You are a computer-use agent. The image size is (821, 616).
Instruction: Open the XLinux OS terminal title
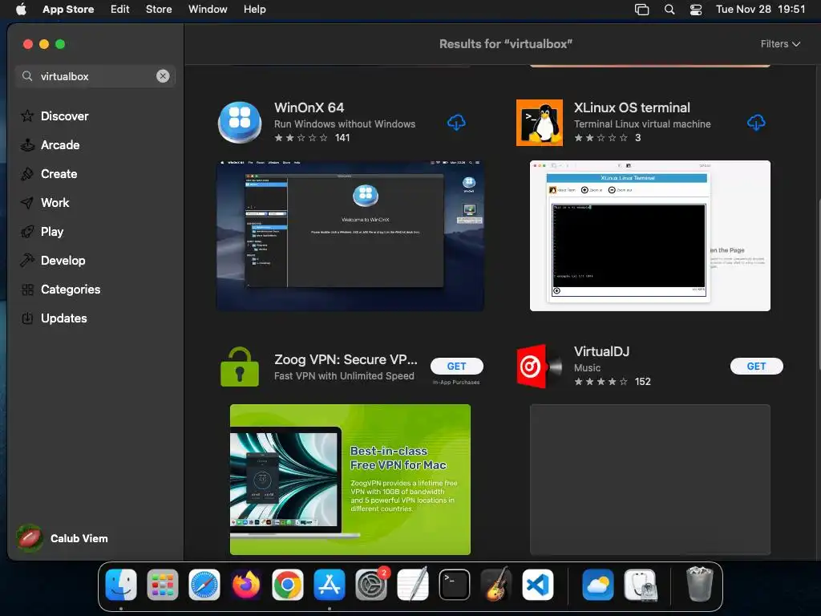[632, 107]
